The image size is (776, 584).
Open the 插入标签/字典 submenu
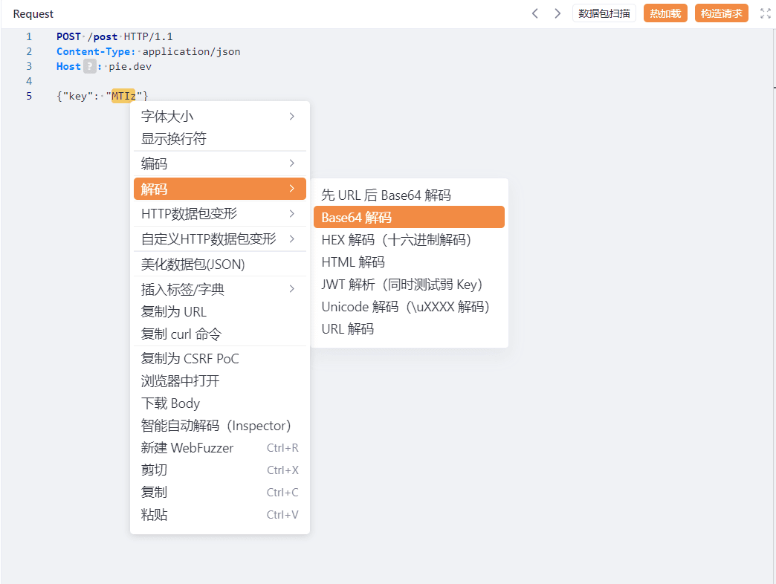tap(219, 289)
